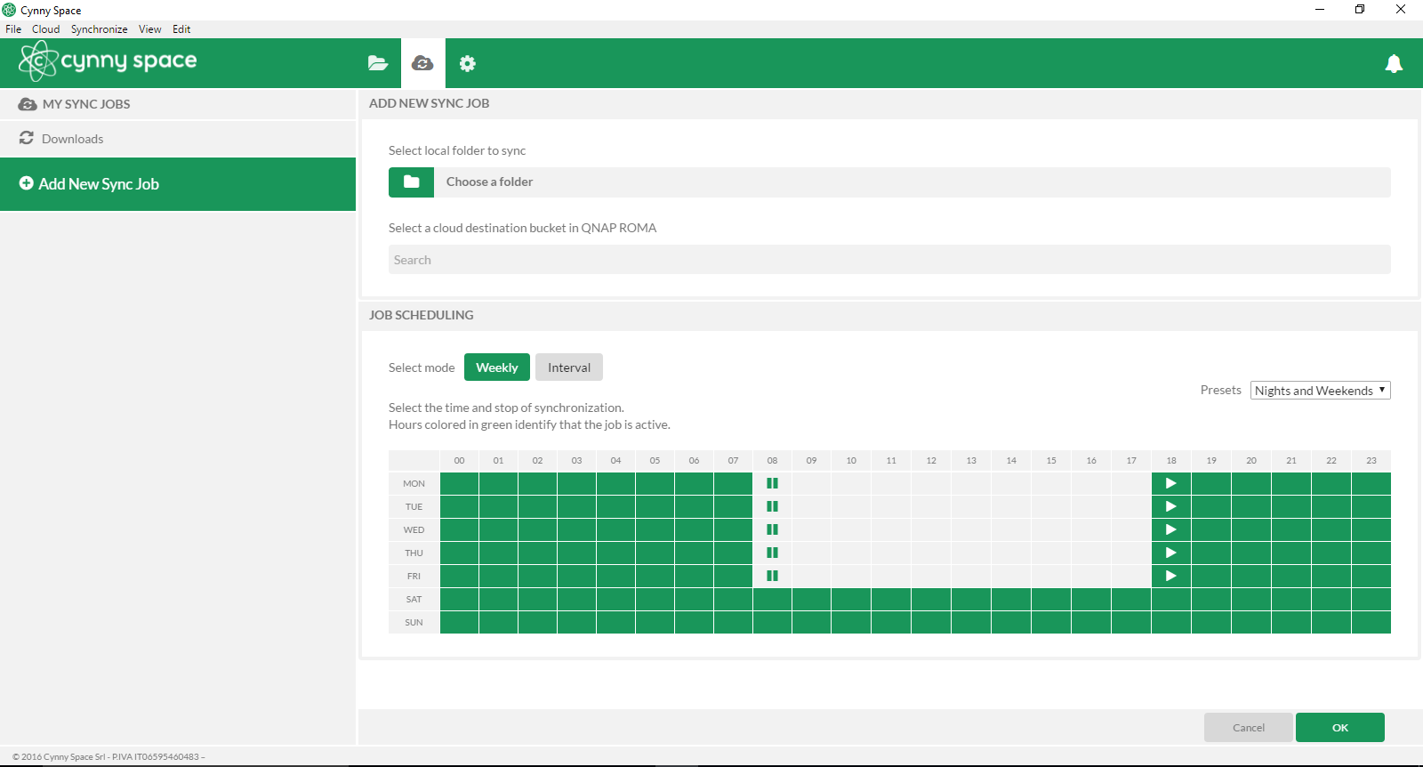Toggle the Wednesday 21 hour cell
The height and width of the screenshot is (767, 1423).
point(1291,529)
